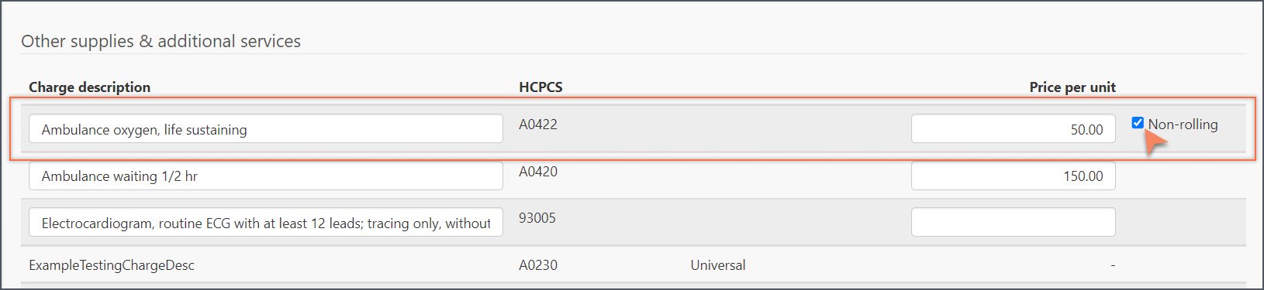Select HCPCS code A0420

pos(538,172)
